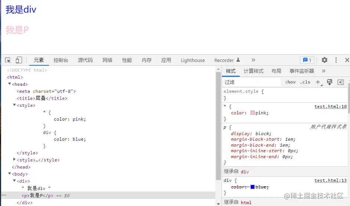
Task: Select the closing head tag row
Action: (21, 167)
